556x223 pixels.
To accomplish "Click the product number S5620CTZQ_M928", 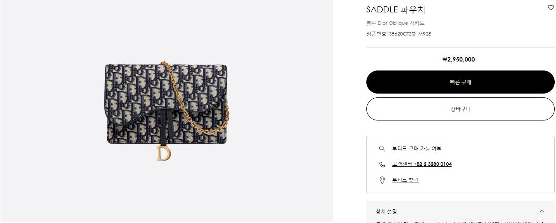I will coord(410,34).
